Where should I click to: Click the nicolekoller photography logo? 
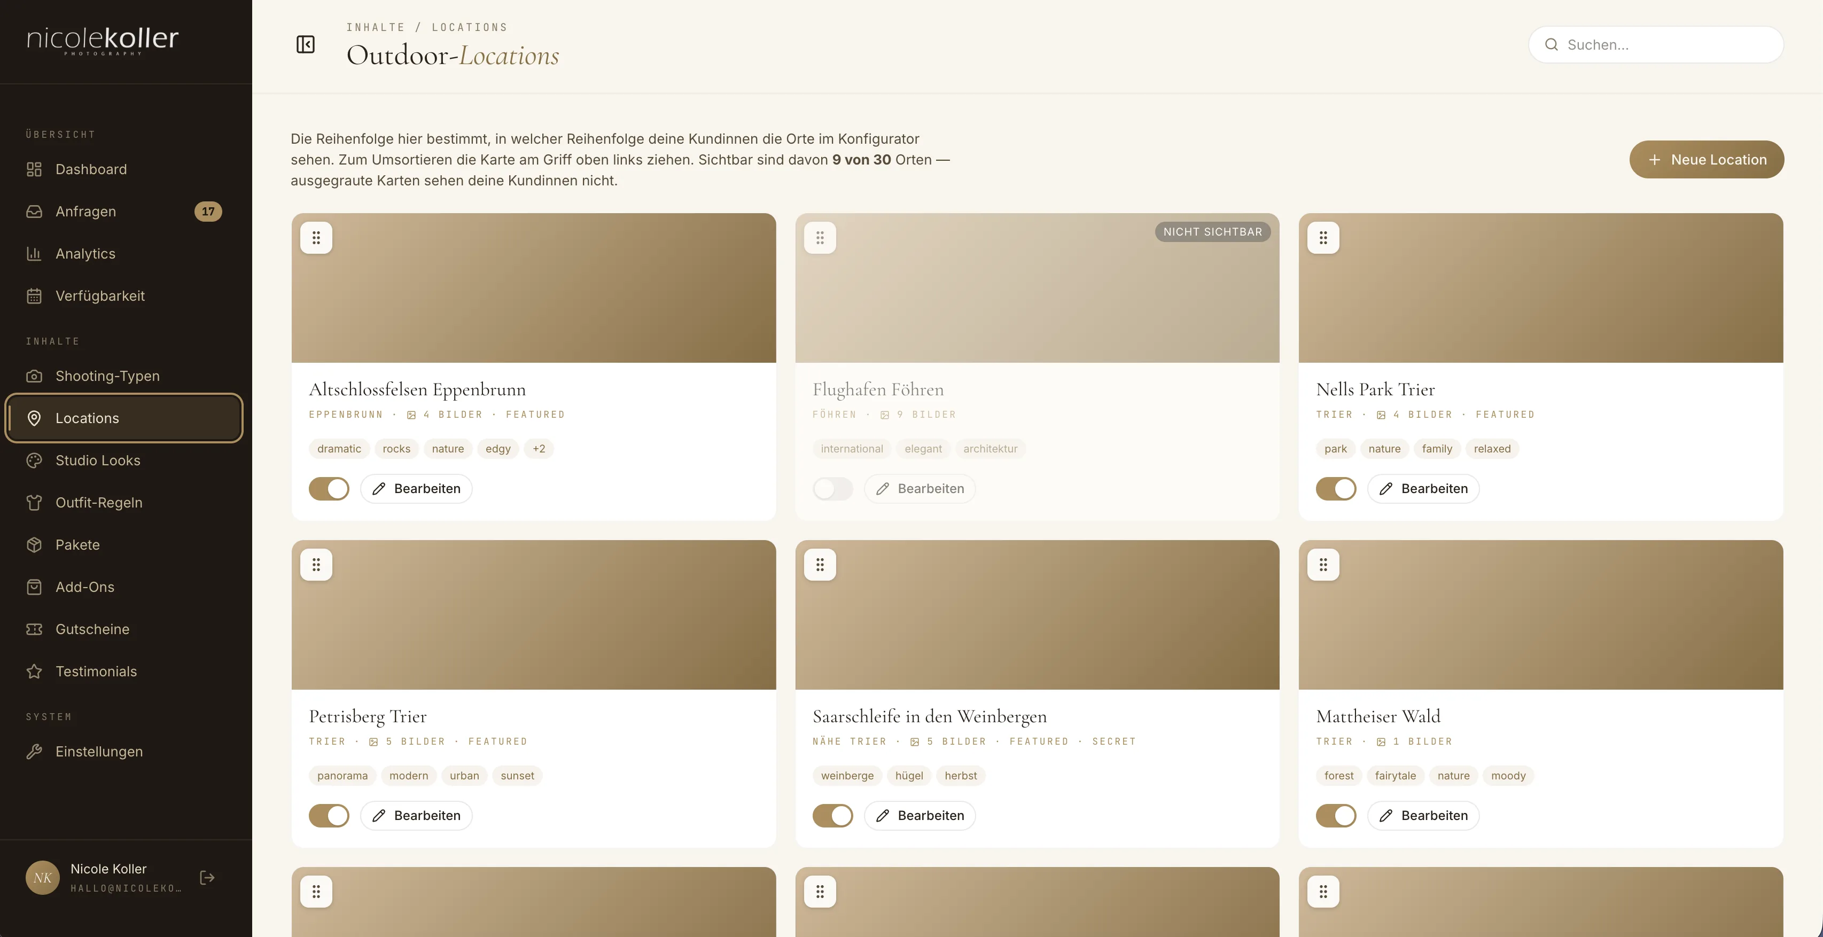(103, 41)
